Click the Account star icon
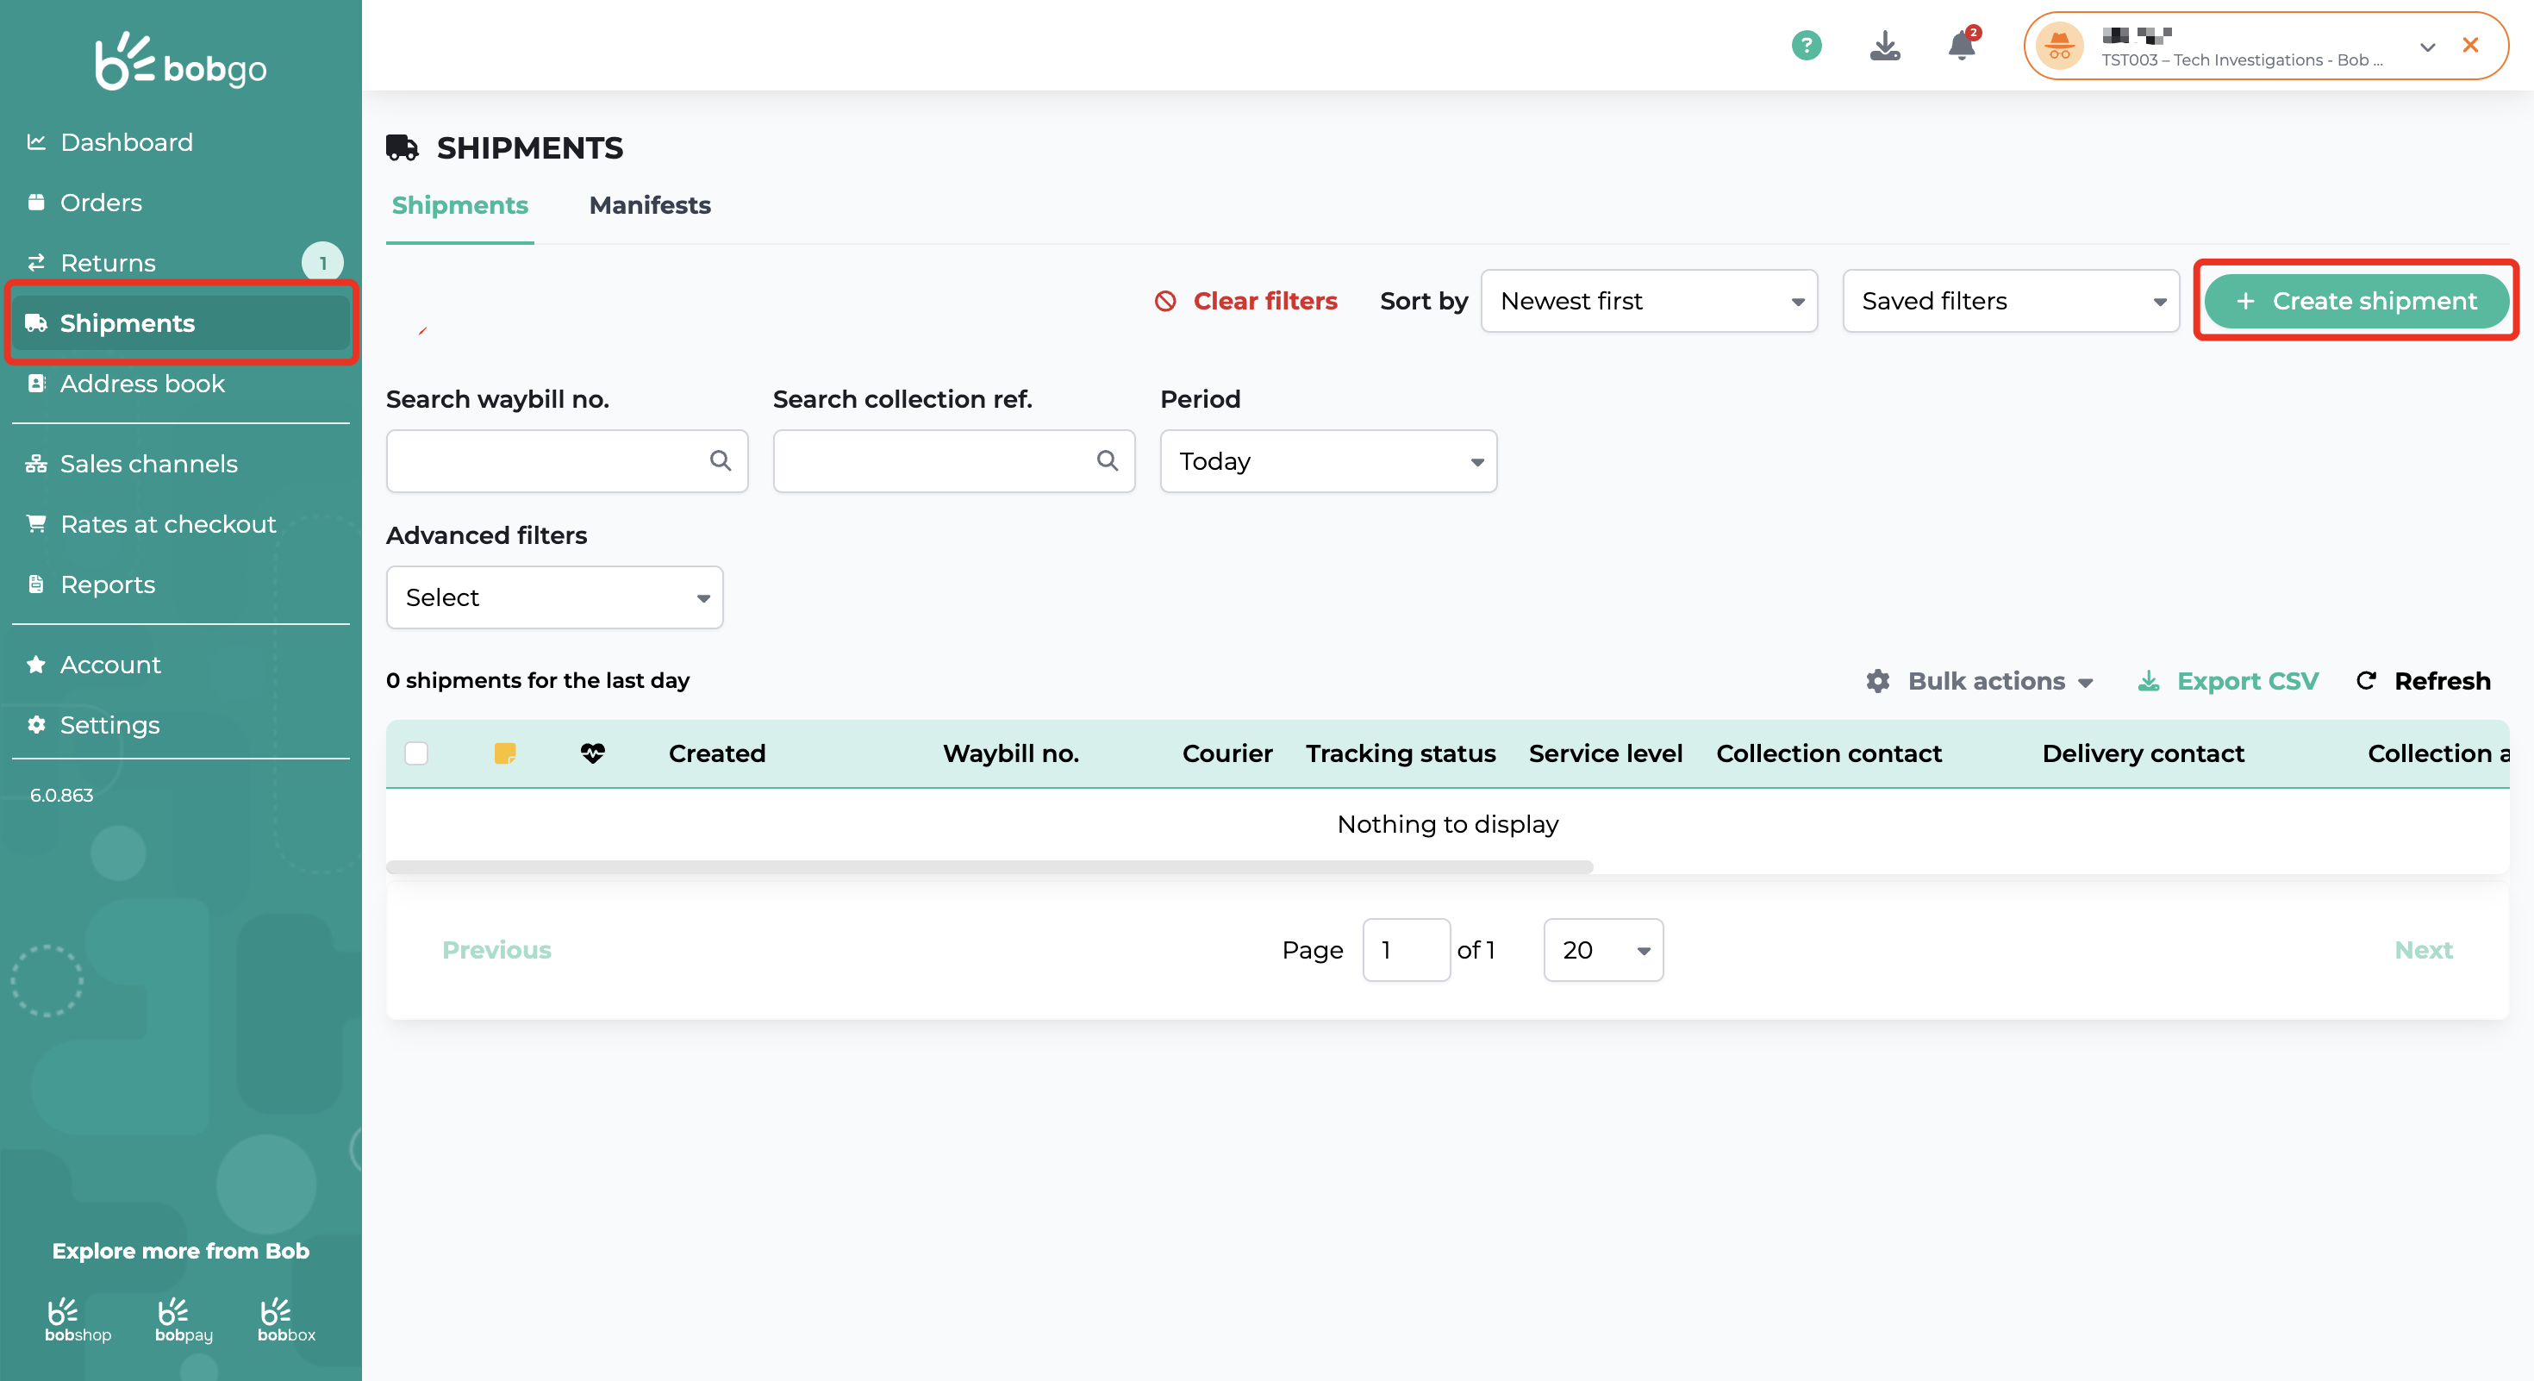The width and height of the screenshot is (2534, 1381). (36, 664)
